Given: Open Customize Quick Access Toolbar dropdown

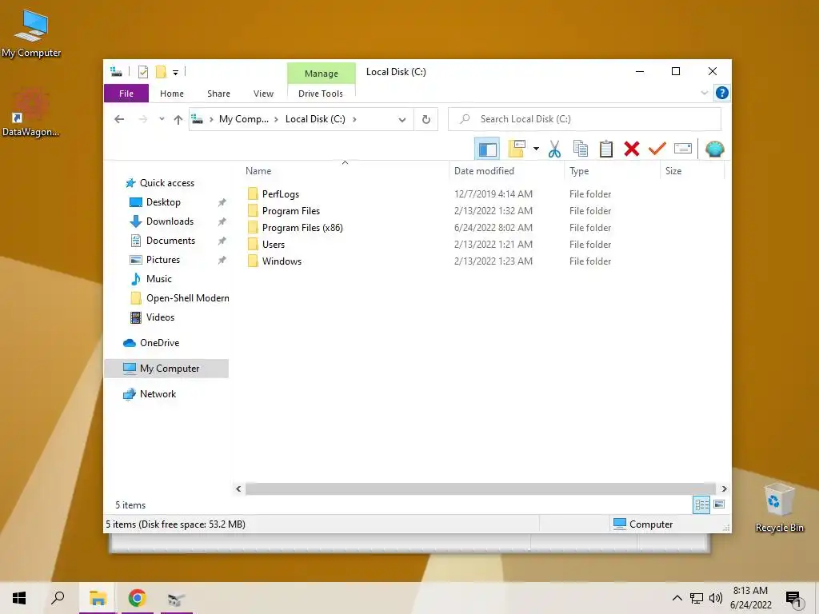Looking at the screenshot, I should pos(175,73).
